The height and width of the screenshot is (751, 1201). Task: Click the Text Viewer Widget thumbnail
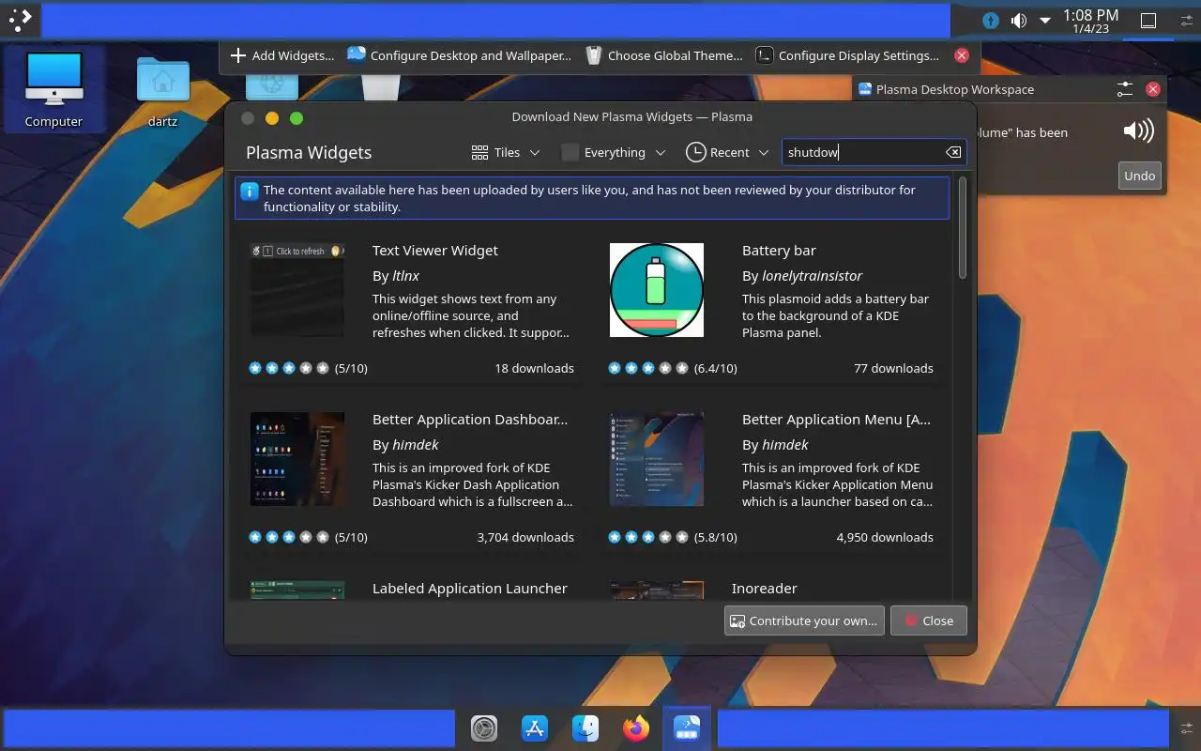pyautogui.click(x=297, y=290)
